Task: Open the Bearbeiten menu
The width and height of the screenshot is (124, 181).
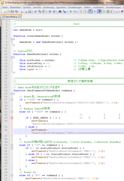Action: coord(15,7)
